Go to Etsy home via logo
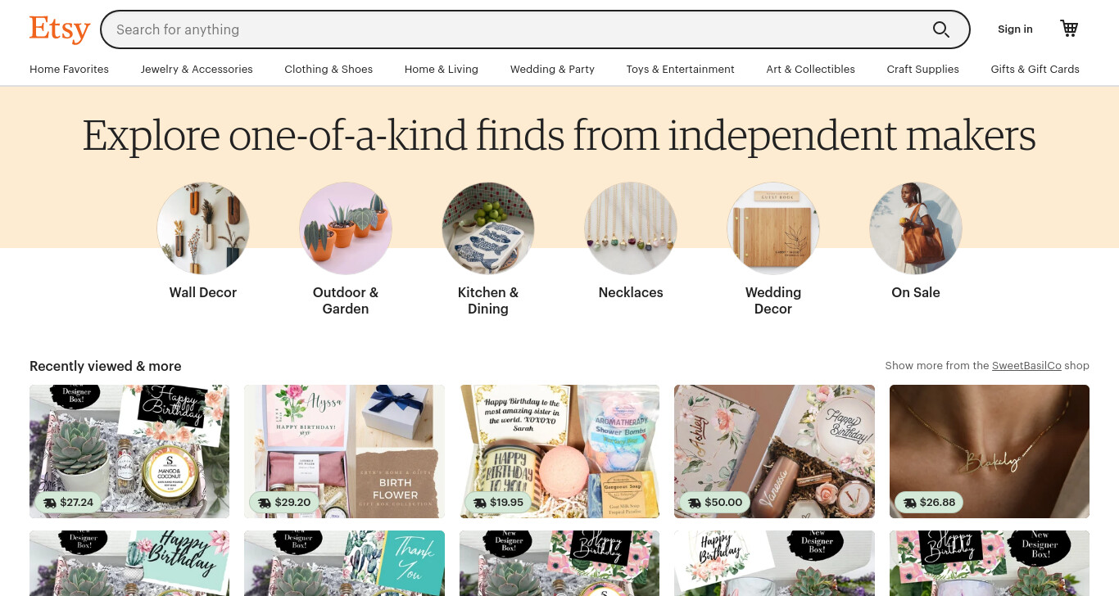 (x=60, y=29)
